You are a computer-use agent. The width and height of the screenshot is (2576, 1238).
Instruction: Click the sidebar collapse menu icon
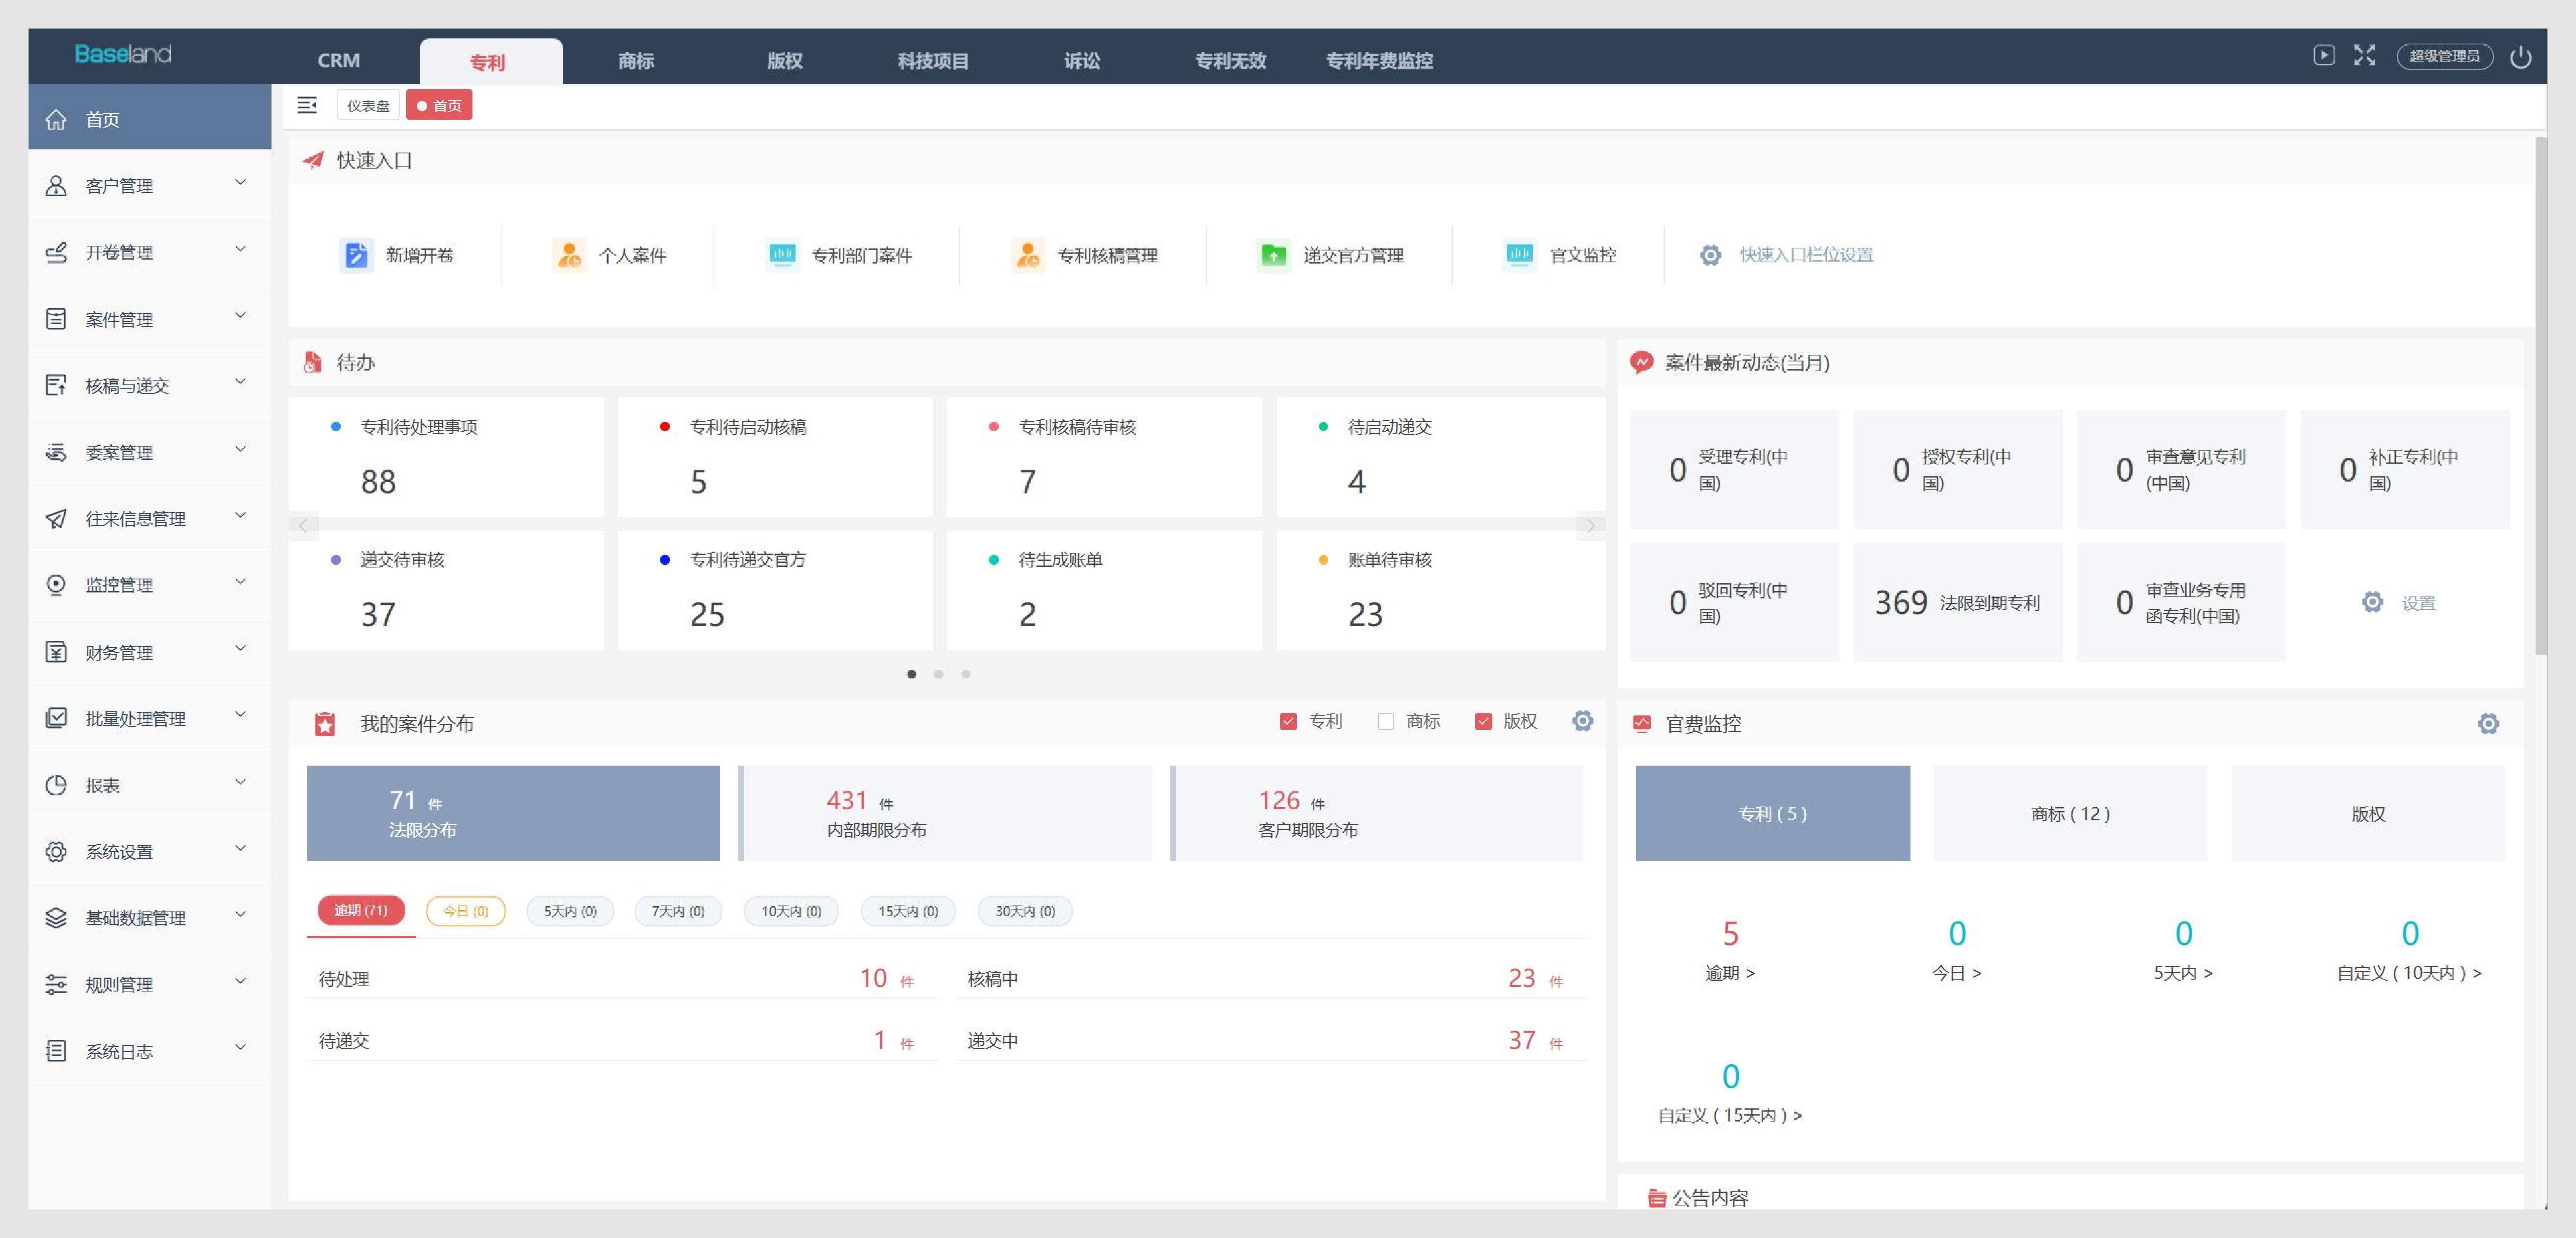(x=307, y=105)
